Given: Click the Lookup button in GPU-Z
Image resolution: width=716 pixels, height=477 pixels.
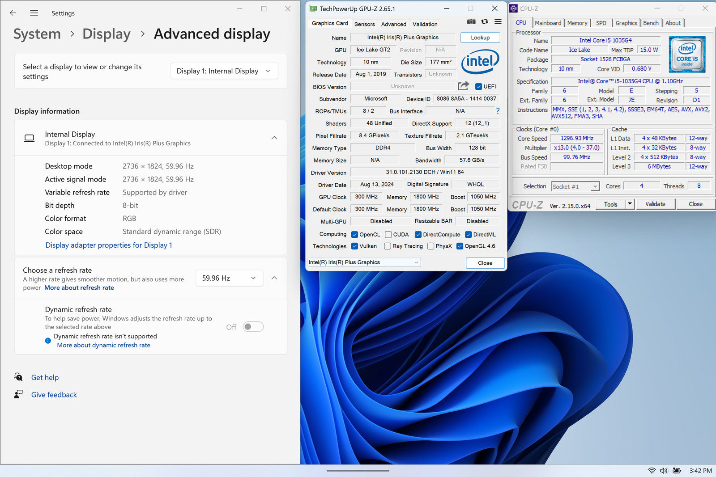Looking at the screenshot, I should coord(480,38).
